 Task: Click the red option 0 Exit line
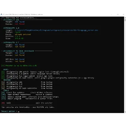coord(27,103)
